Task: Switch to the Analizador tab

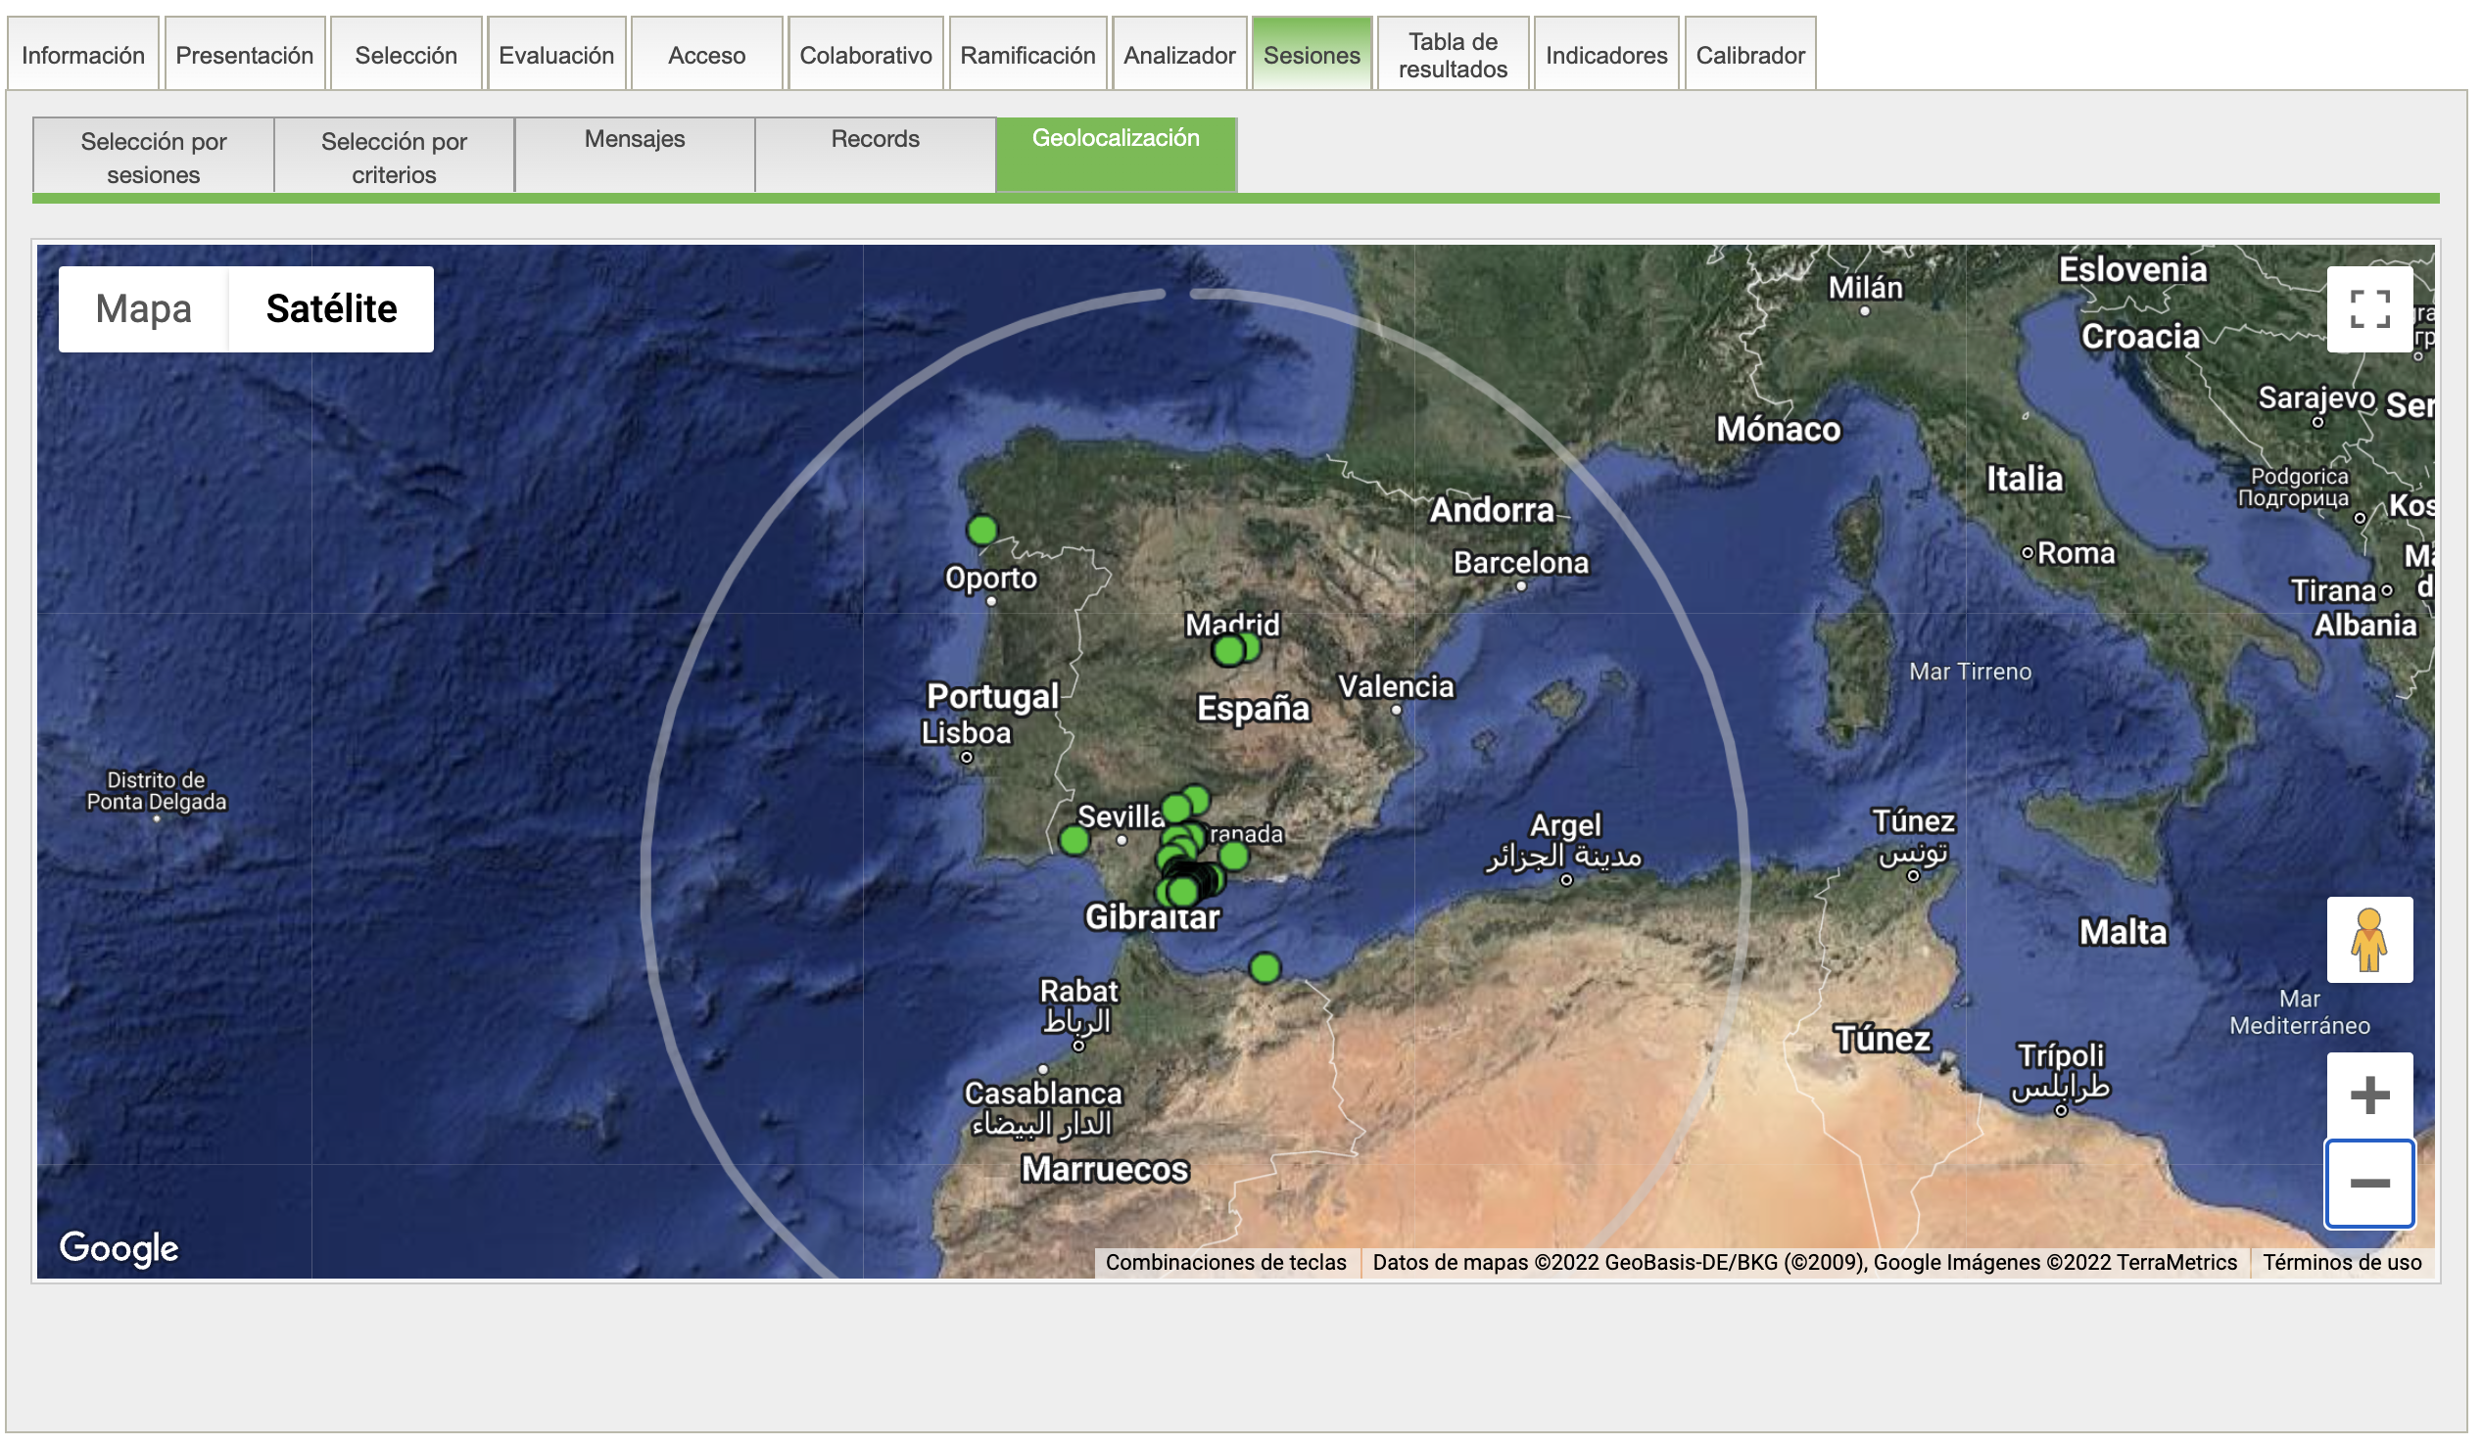Action: coord(1179,55)
